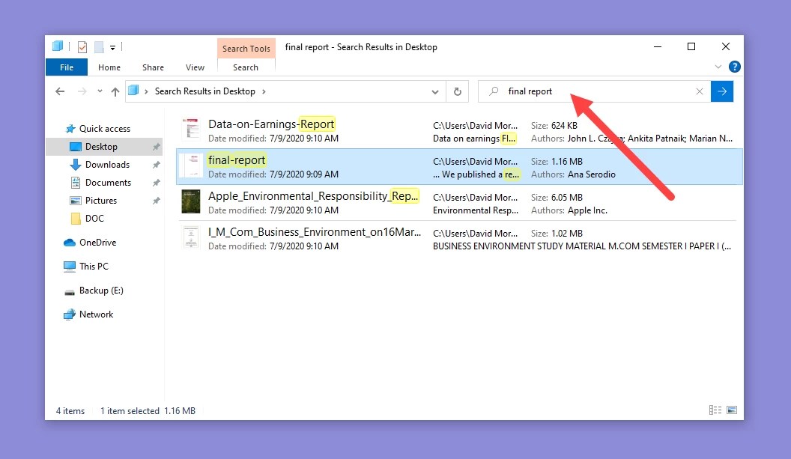Open This PC from the sidebar
This screenshot has height=459, width=791.
[94, 266]
